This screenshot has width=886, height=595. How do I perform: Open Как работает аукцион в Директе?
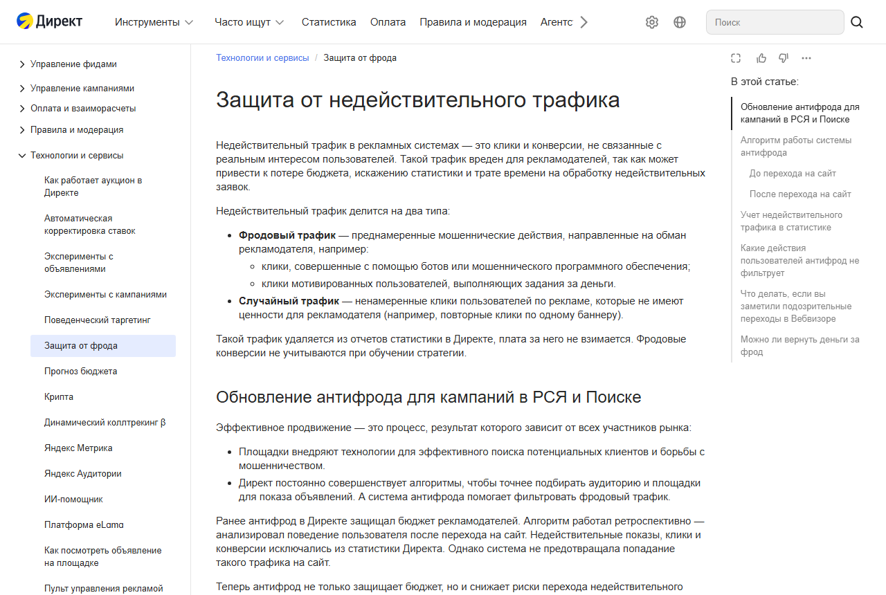tap(103, 187)
